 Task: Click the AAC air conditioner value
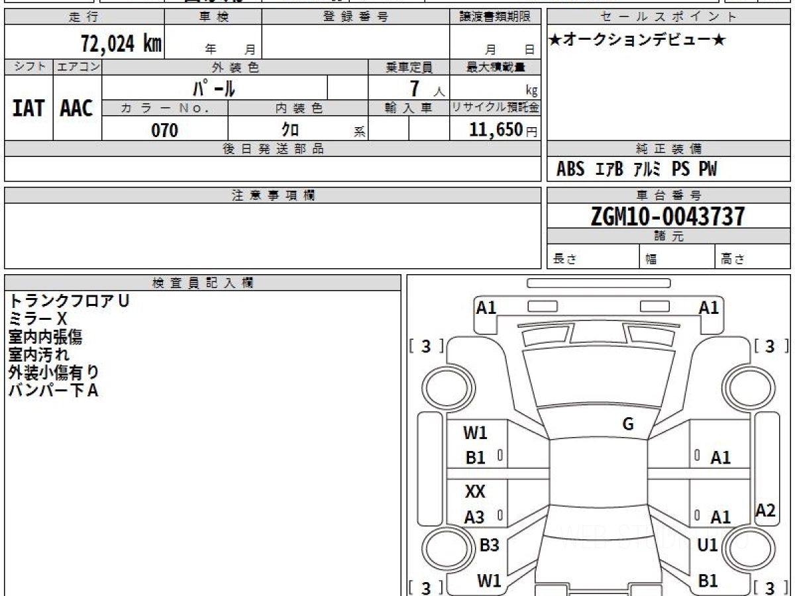[x=77, y=108]
